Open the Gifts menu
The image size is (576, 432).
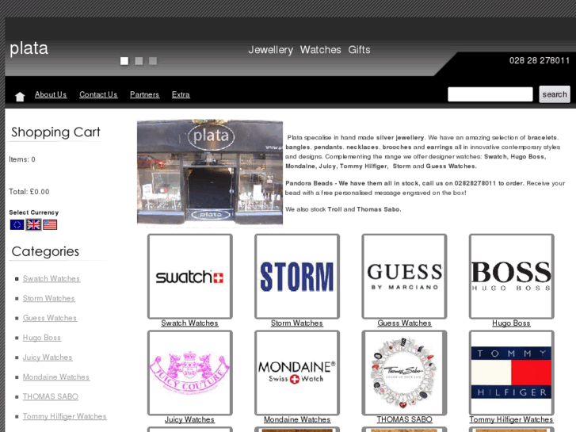coord(359,50)
